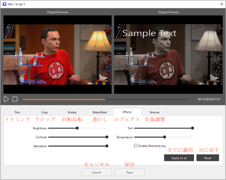Enable the Deinterlacing checkbox

[x=136, y=146]
